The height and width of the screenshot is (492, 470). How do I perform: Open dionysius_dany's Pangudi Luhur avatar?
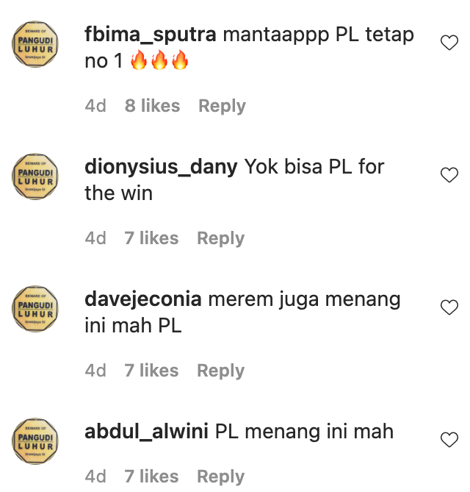[x=35, y=177]
